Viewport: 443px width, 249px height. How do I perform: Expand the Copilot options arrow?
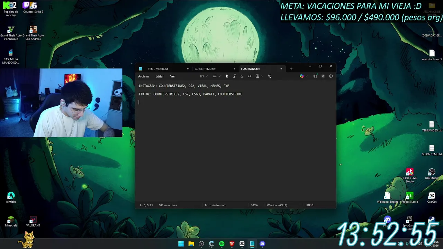coord(307,76)
